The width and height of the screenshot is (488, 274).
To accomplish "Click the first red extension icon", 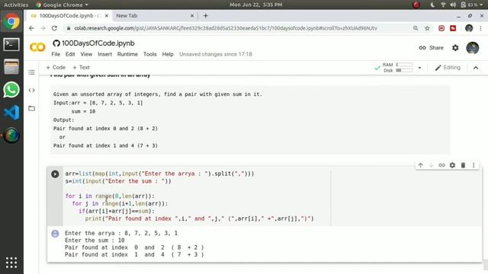I will point(441,28).
